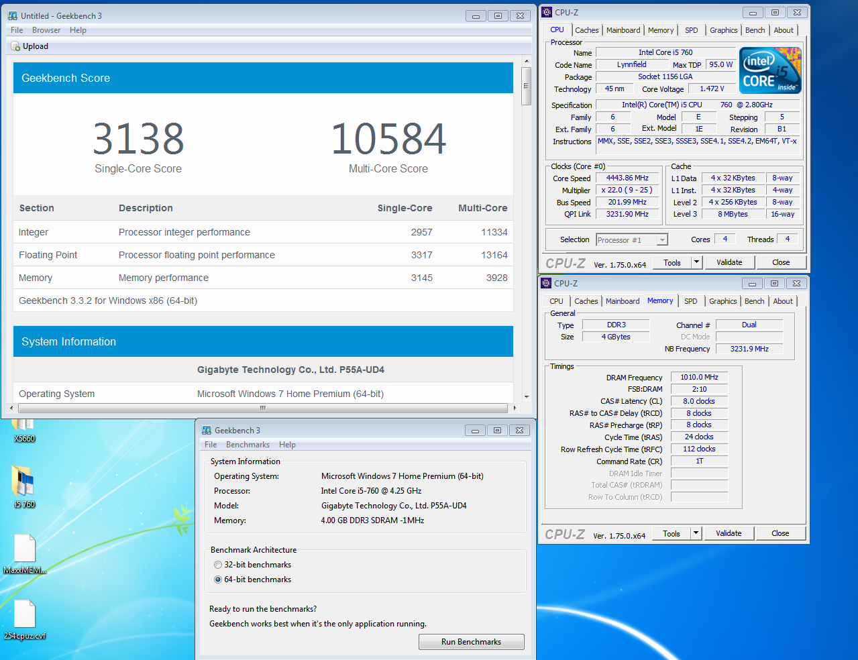This screenshot has height=660, width=858.
Task: Click the Core Speed value 4443.86 MHz
Action: pos(627,178)
